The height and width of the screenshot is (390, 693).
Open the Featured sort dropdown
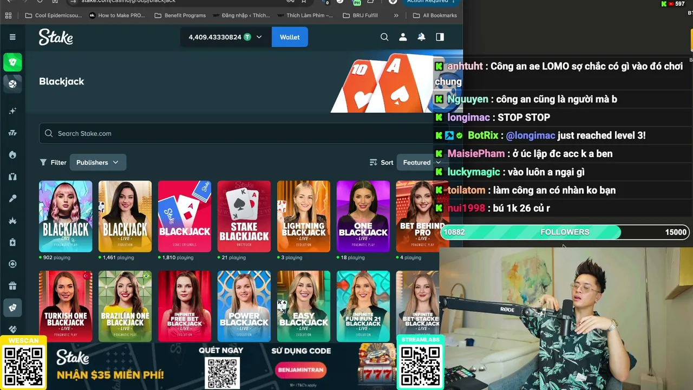(x=422, y=162)
